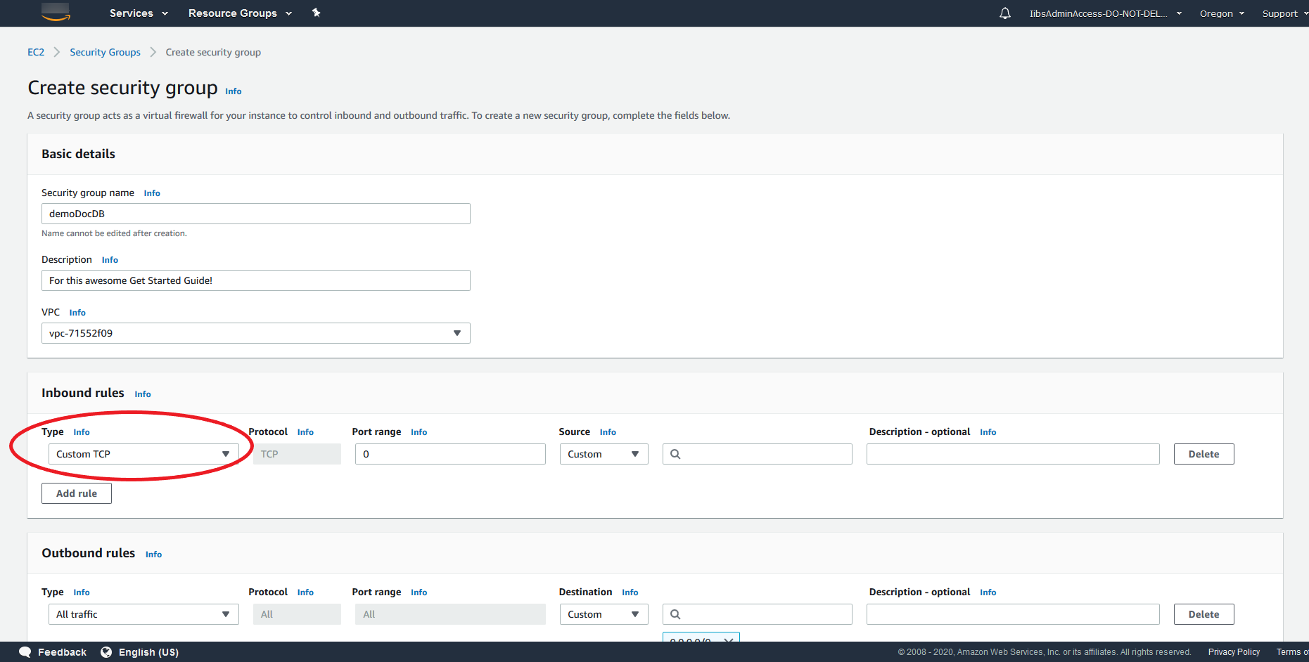Open inbound Source Custom dropdown
Image resolution: width=1309 pixels, height=662 pixels.
603,454
